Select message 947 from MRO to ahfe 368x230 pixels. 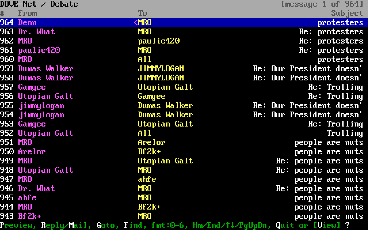[x=25, y=179]
